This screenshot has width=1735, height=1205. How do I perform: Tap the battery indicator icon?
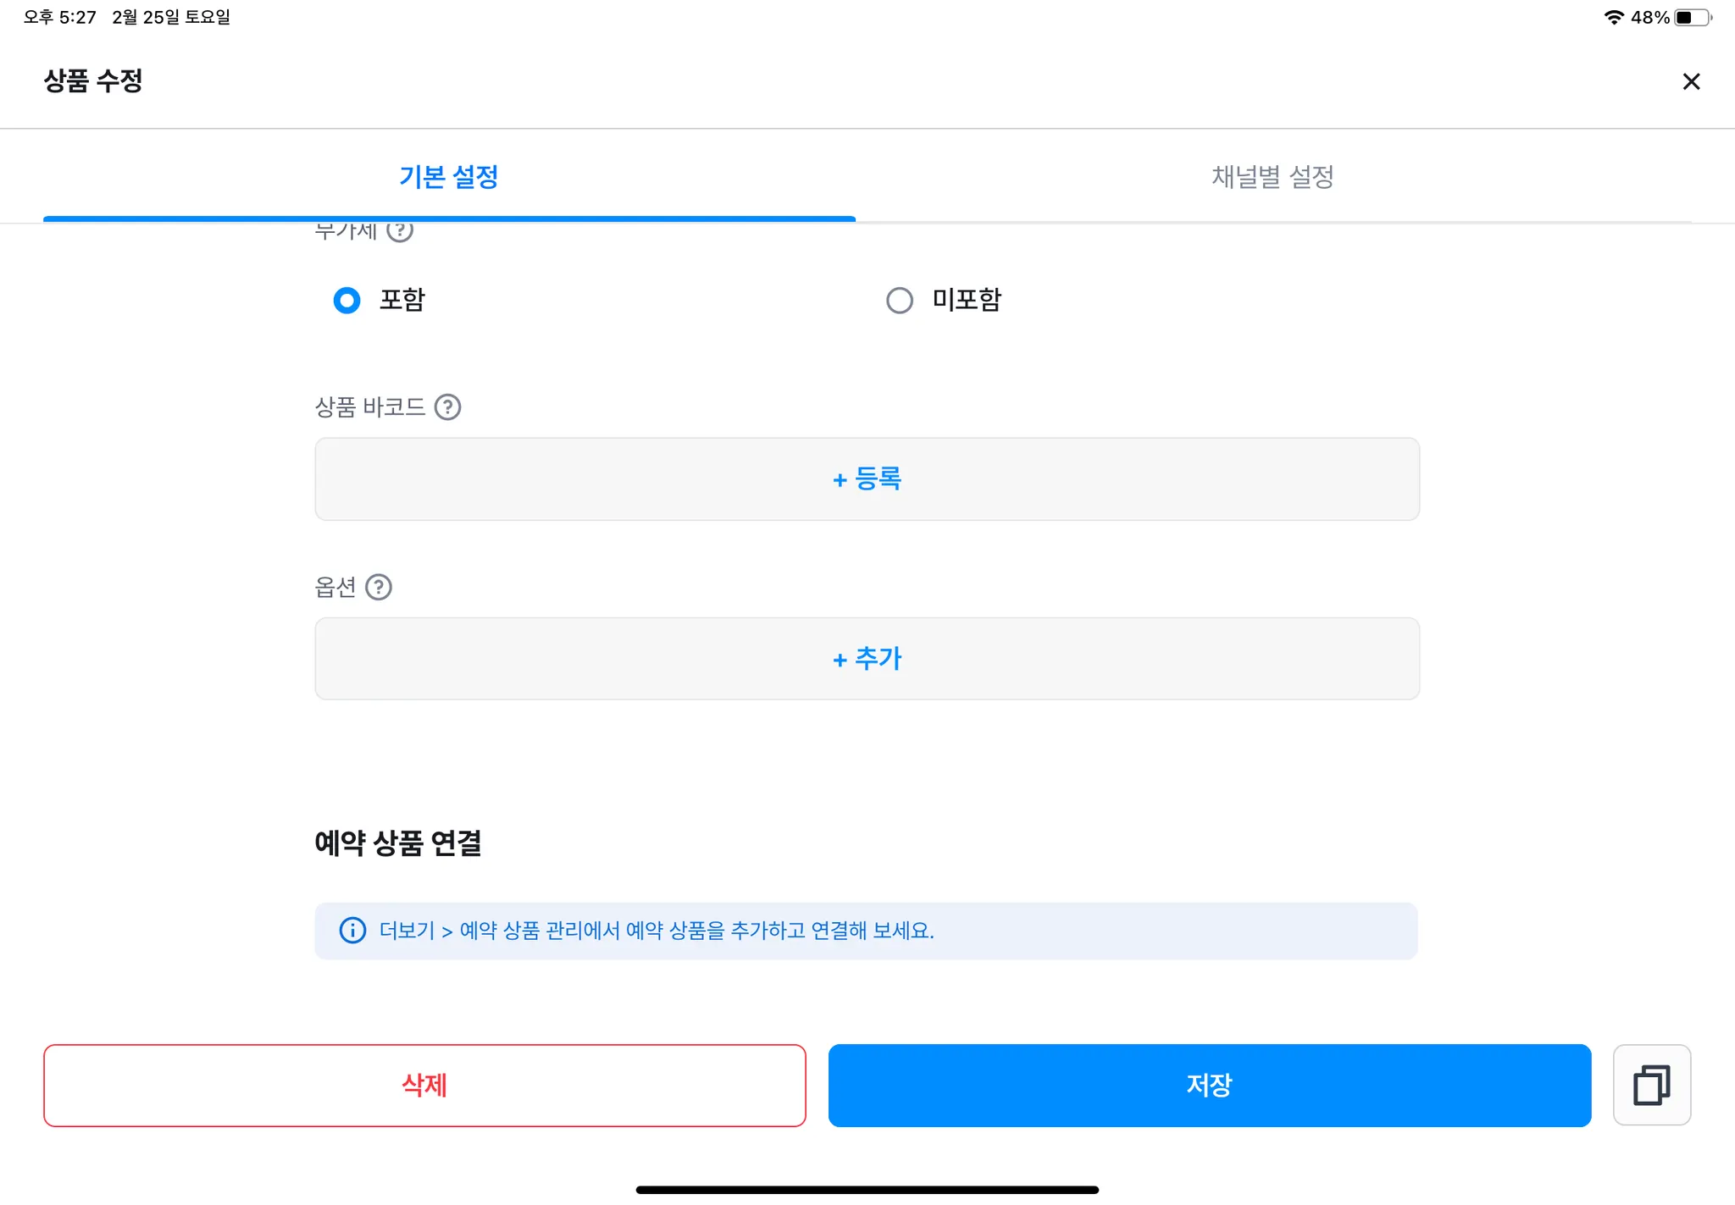(x=1693, y=17)
